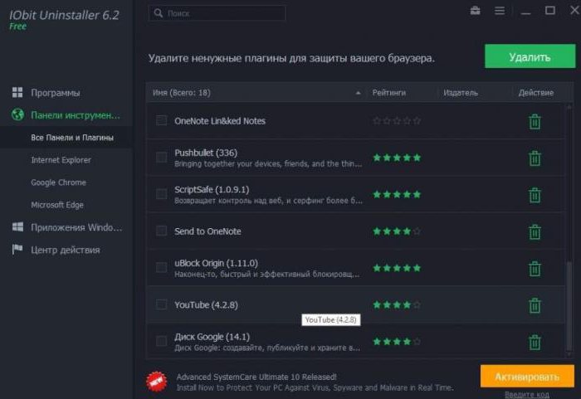
Task: Open Advanced SystemCare Ultimate 10 Released link
Action: pyautogui.click(x=256, y=377)
